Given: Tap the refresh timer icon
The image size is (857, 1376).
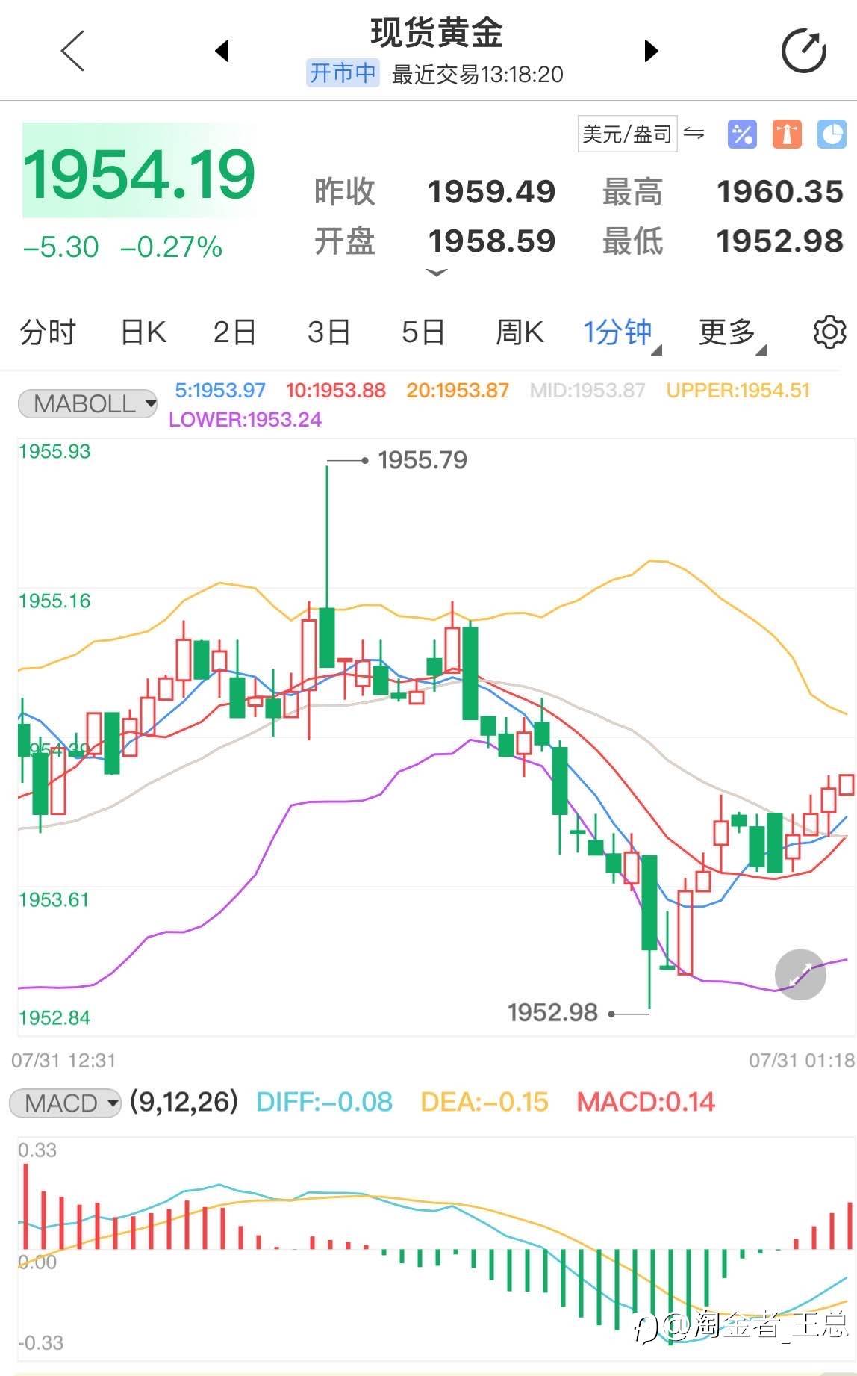Looking at the screenshot, I should point(803,51).
